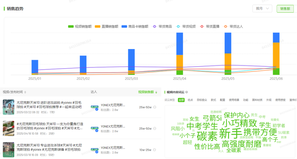Toggle 商品卡销售额 legend series

[x=135, y=27]
